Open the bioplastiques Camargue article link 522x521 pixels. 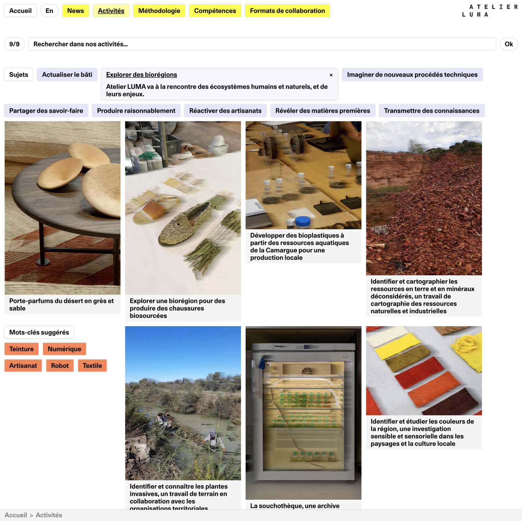pos(299,246)
